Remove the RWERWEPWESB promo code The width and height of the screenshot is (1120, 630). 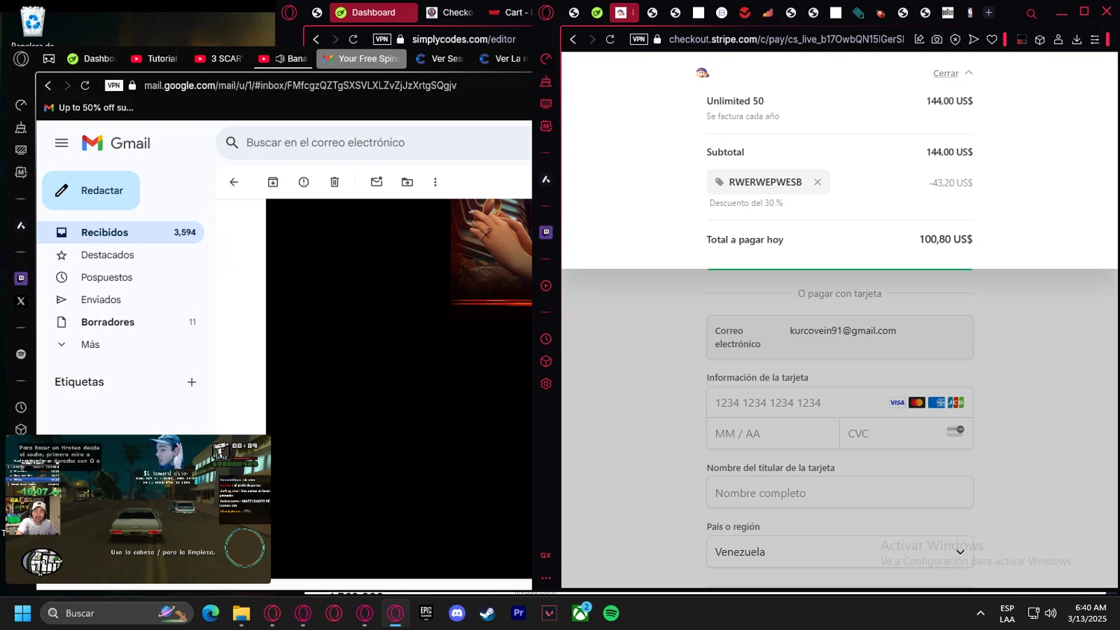pyautogui.click(x=818, y=182)
